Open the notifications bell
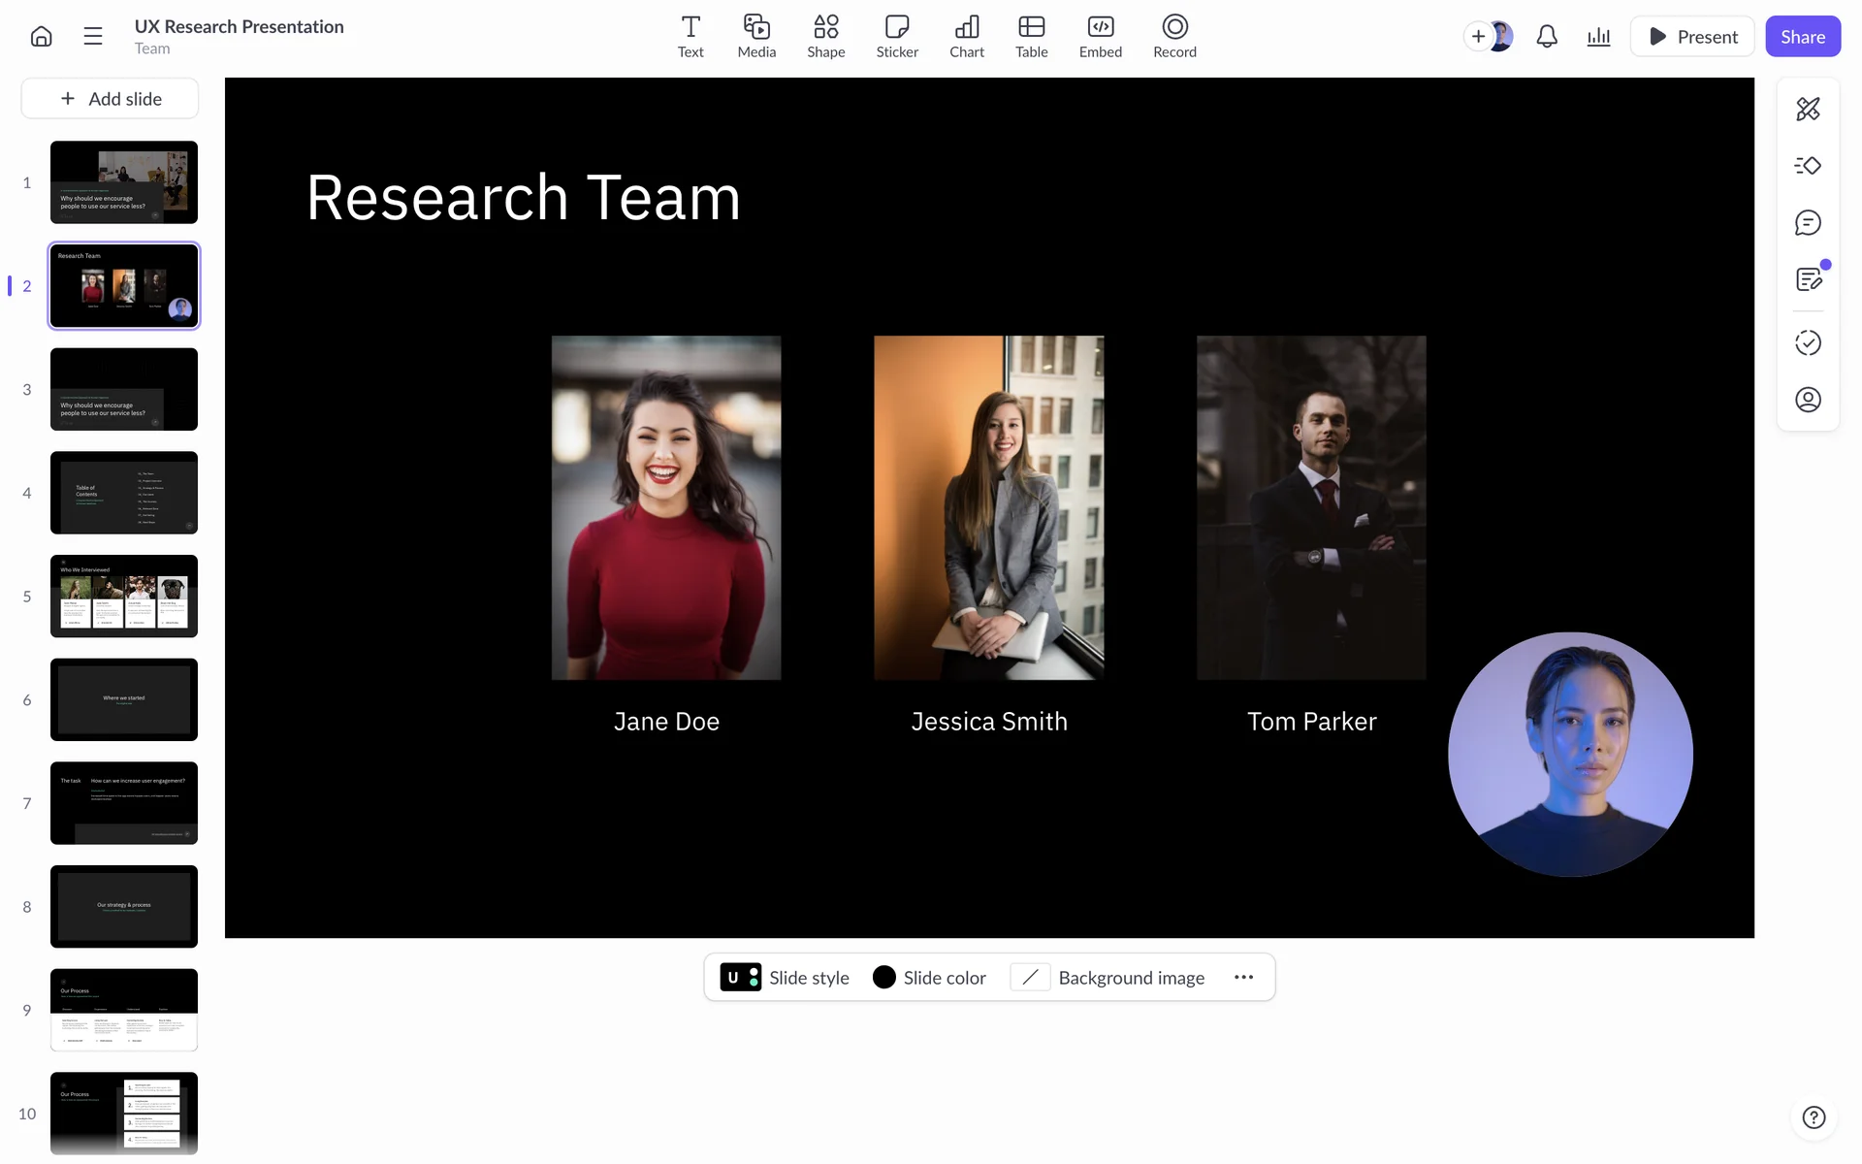 (x=1547, y=37)
